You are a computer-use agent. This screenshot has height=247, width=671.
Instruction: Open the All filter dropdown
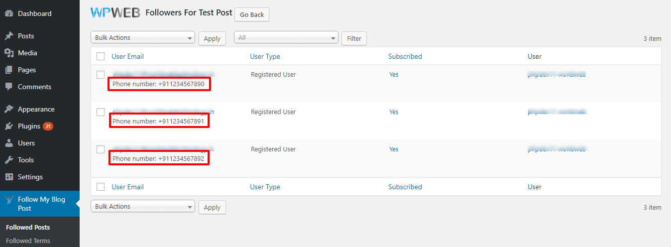click(286, 38)
